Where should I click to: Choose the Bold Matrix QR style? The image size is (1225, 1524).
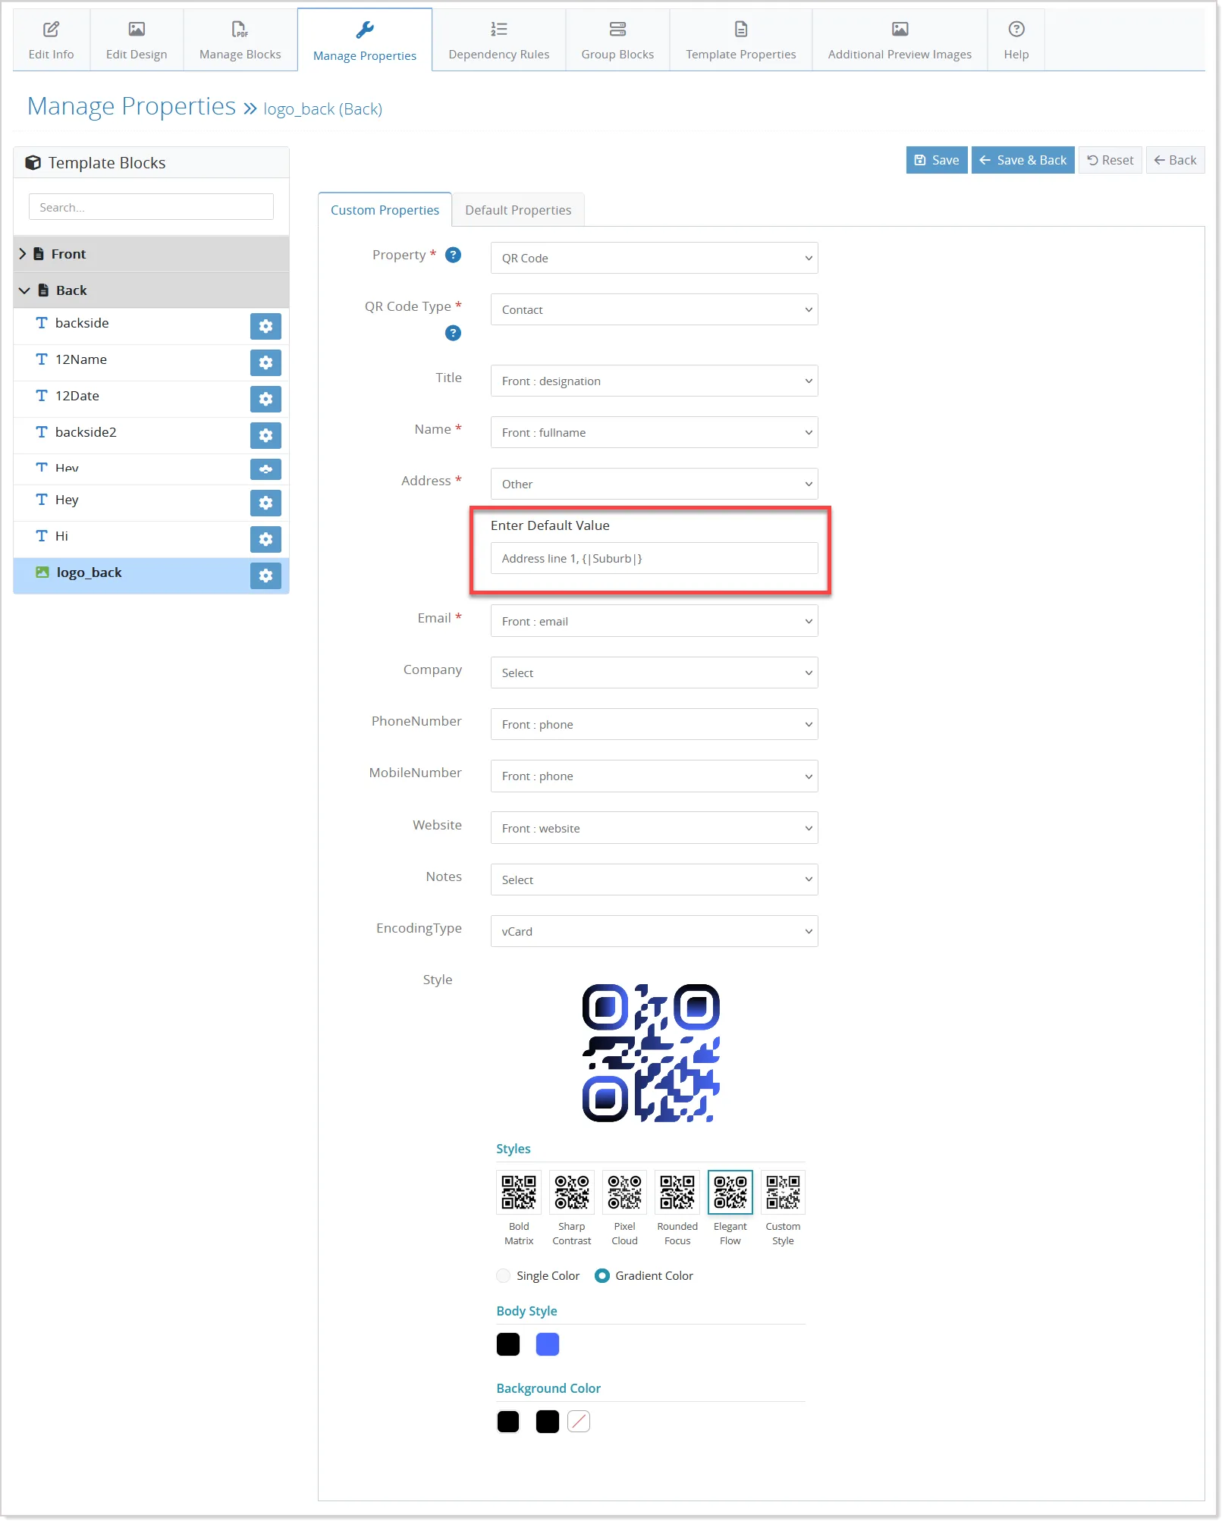pos(519,1192)
